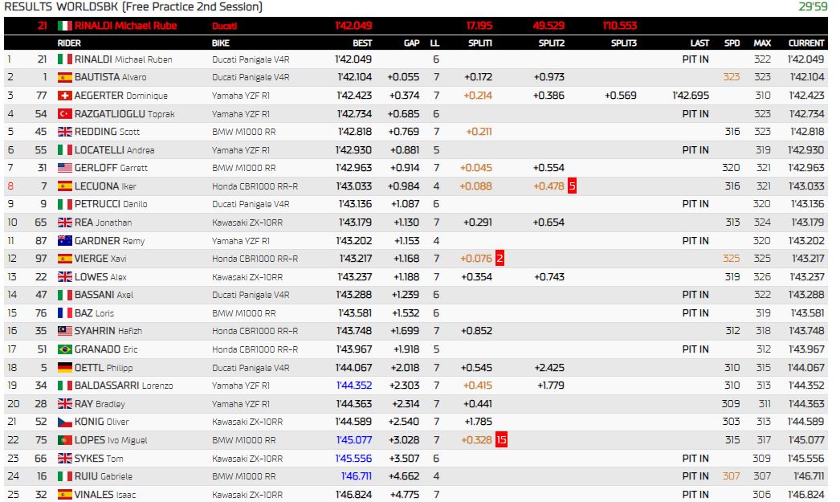Click the Italian flag beside RUIU Gabriele
This screenshot has width=840, height=502.
click(65, 476)
